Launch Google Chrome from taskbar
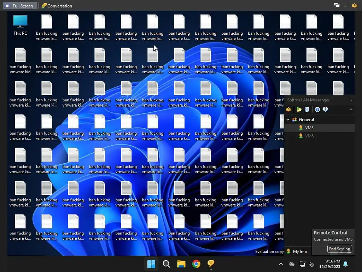The image size is (362, 272). (196, 263)
